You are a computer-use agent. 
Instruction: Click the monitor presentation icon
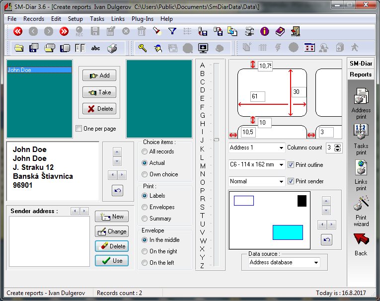tap(203, 48)
